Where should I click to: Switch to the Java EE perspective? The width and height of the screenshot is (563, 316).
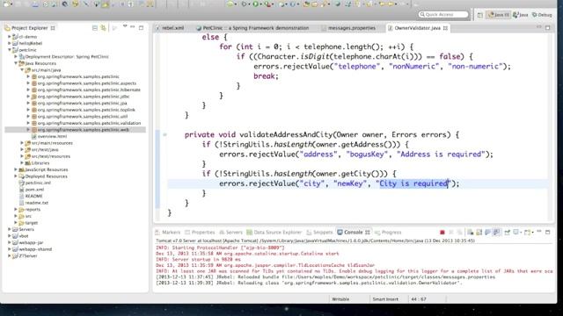pyautogui.click(x=499, y=15)
